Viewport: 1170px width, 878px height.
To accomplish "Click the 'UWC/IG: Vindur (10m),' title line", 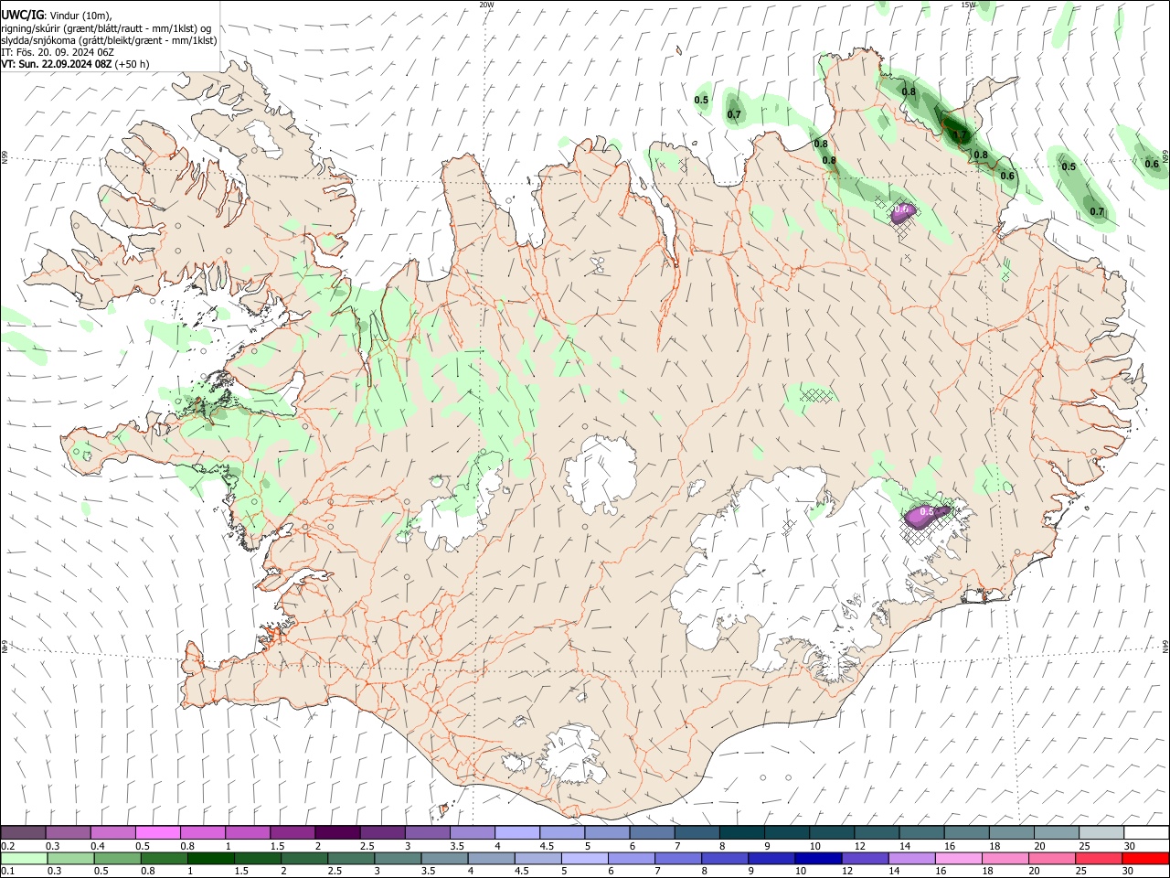I will pyautogui.click(x=57, y=14).
